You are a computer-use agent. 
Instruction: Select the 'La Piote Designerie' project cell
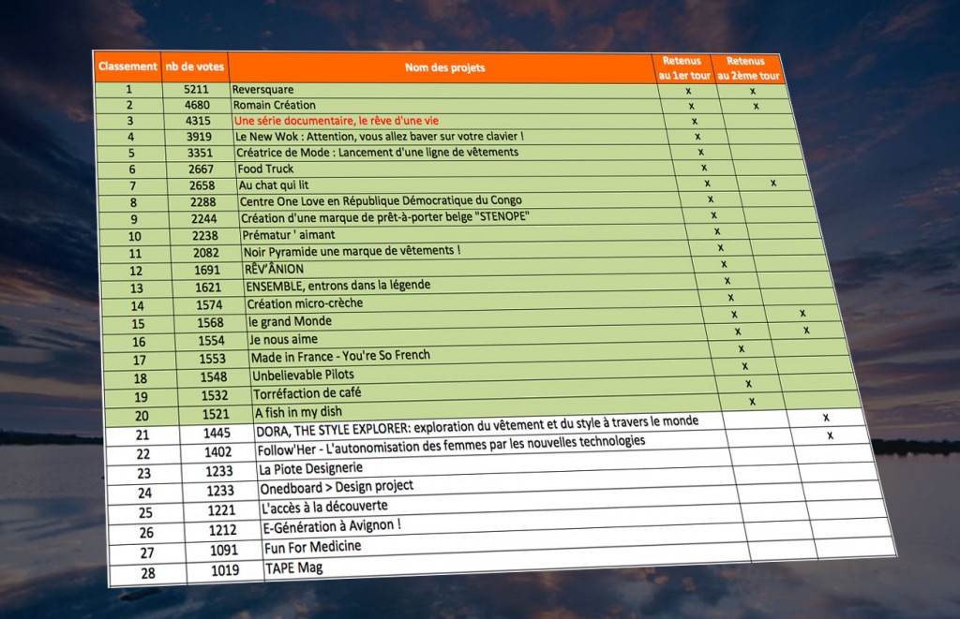(311, 468)
